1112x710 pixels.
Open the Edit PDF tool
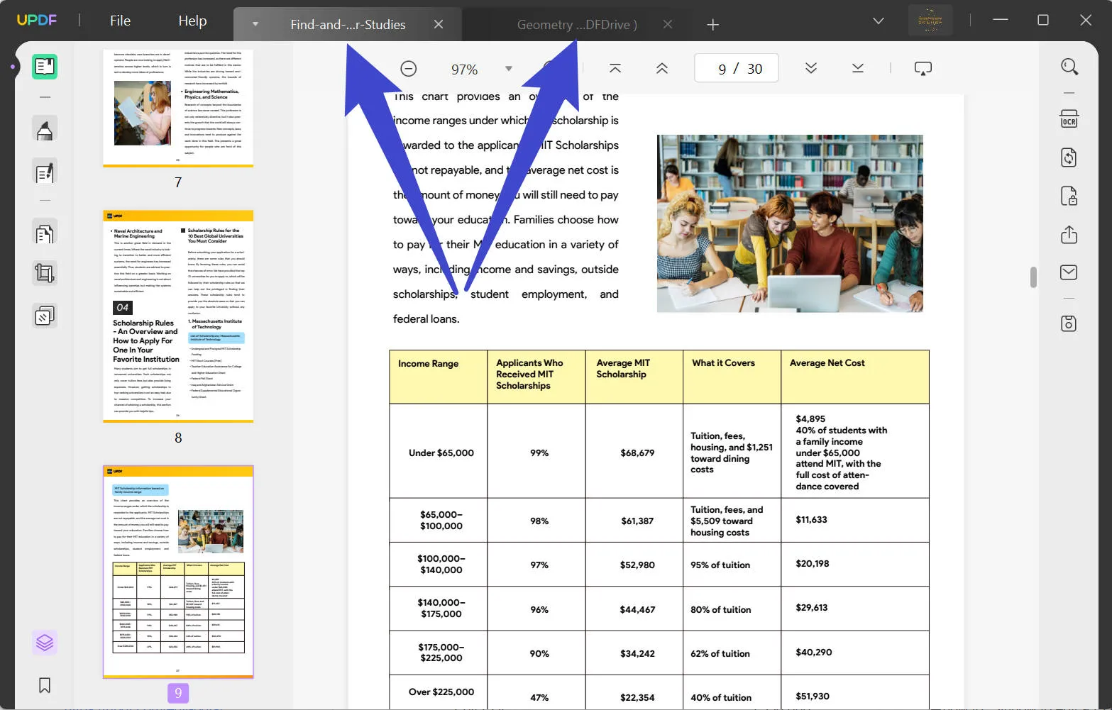click(45, 172)
